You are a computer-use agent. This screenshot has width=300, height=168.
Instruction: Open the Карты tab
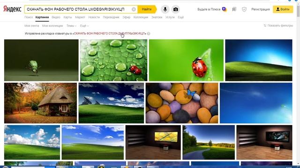[x=67, y=17]
